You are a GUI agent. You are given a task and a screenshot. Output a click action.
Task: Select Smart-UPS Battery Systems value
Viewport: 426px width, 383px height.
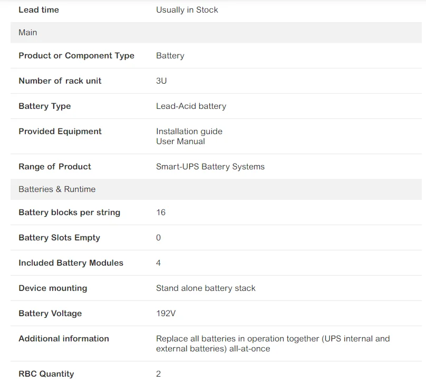[x=210, y=166]
